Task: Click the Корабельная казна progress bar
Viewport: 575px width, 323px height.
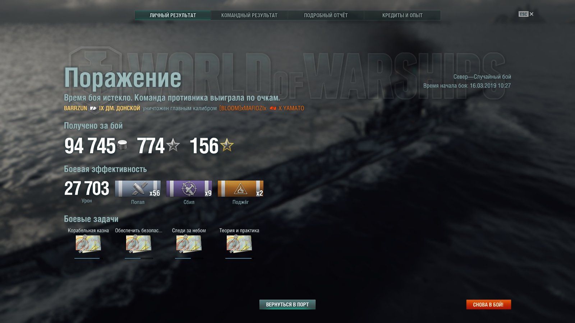Action: 88,258
